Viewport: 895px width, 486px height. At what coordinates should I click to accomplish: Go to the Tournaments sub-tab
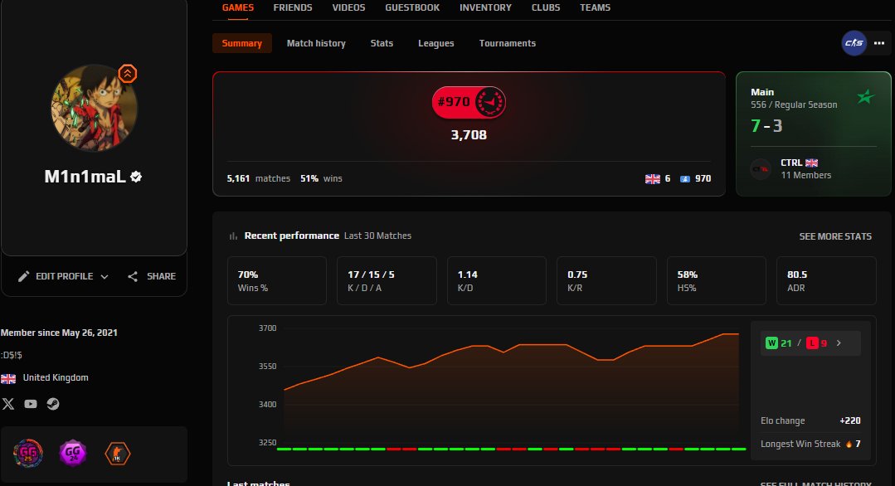508,43
